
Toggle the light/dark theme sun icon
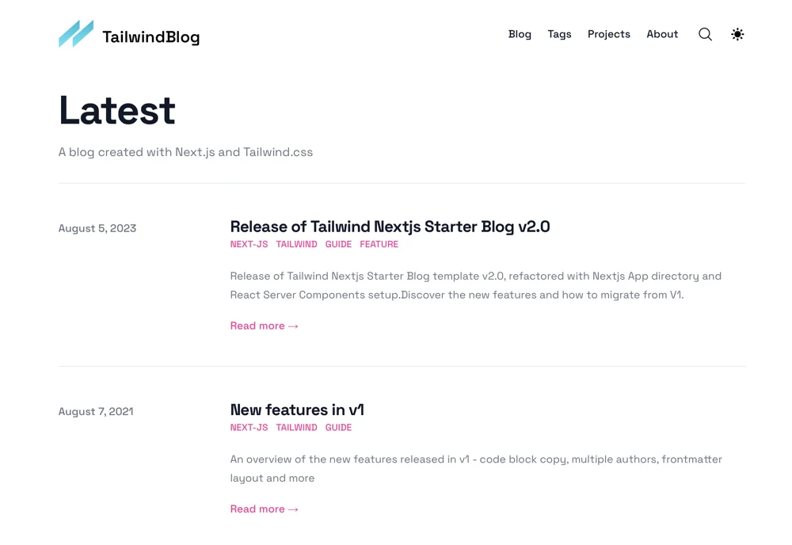click(737, 34)
